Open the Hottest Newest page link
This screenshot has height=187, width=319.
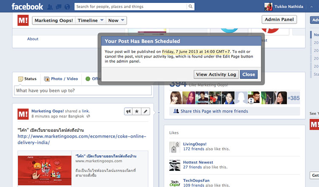pyautogui.click(x=198, y=162)
